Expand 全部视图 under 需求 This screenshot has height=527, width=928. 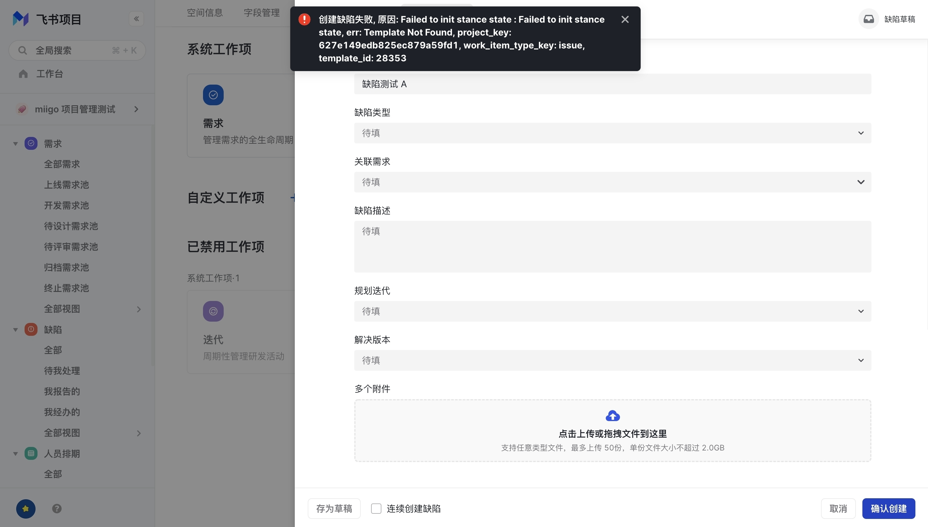click(x=139, y=309)
